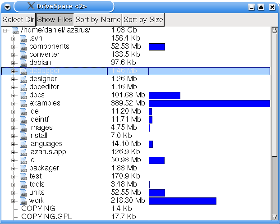Expand the packager folder node
The height and width of the screenshot is (224, 280).
(x=14, y=168)
